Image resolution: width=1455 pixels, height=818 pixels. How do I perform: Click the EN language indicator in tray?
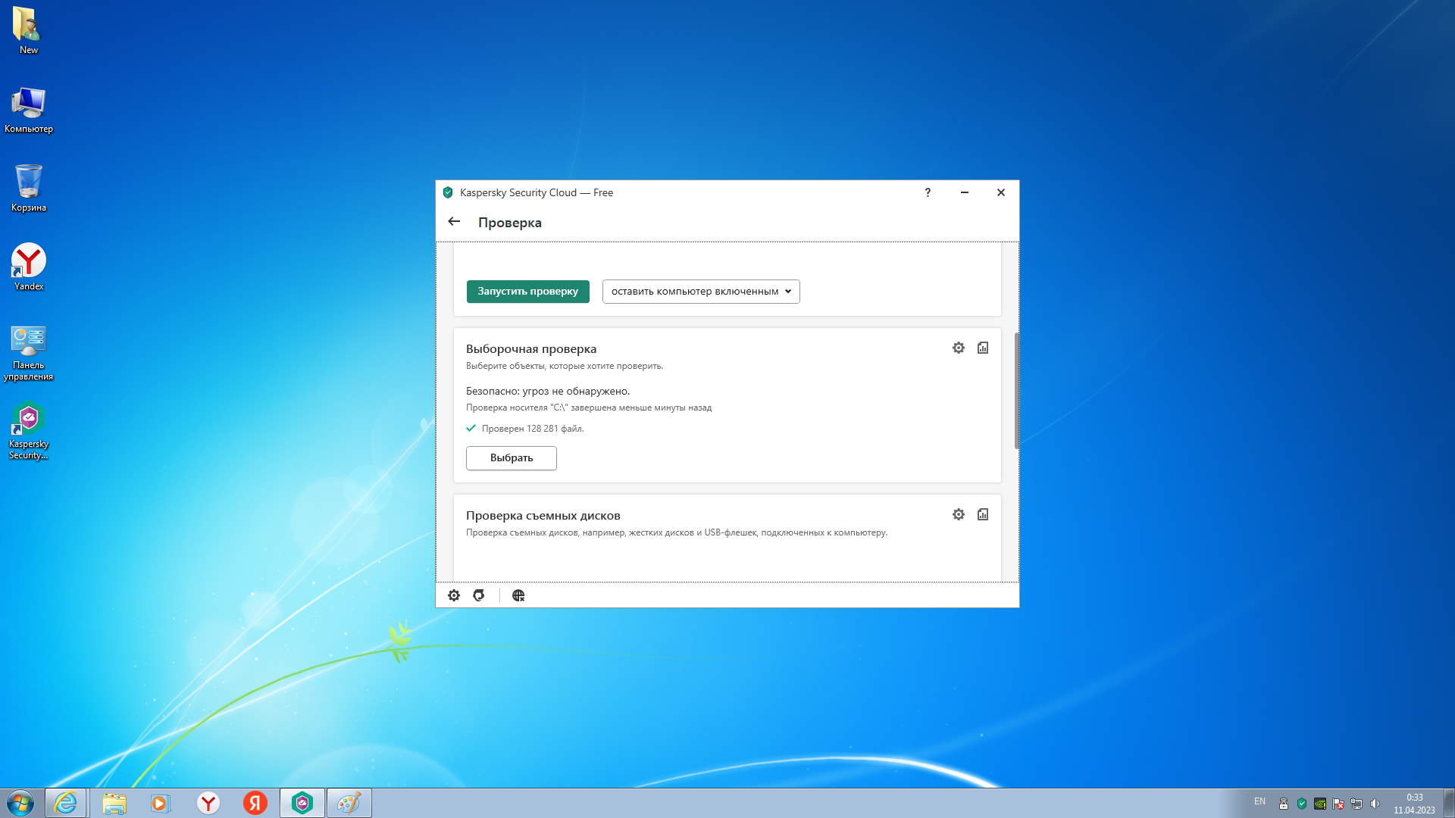click(1259, 801)
